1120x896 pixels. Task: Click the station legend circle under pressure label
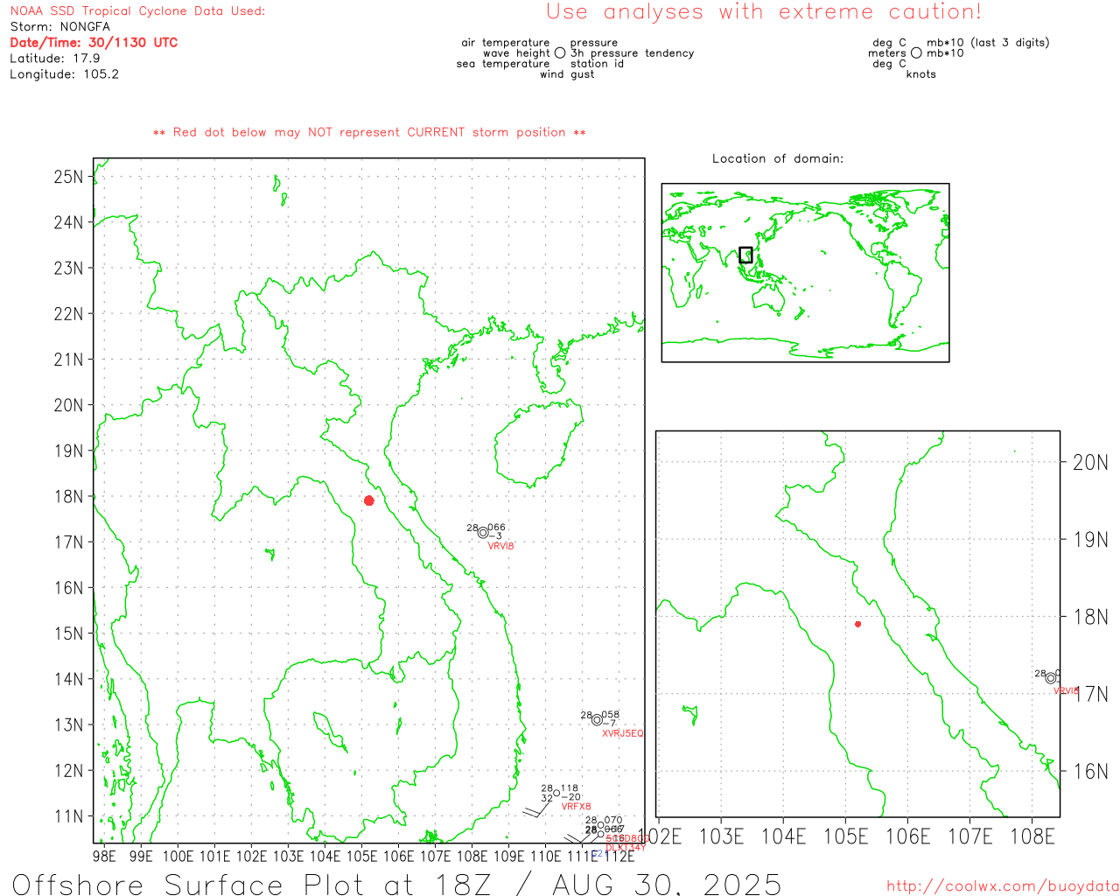point(560,52)
